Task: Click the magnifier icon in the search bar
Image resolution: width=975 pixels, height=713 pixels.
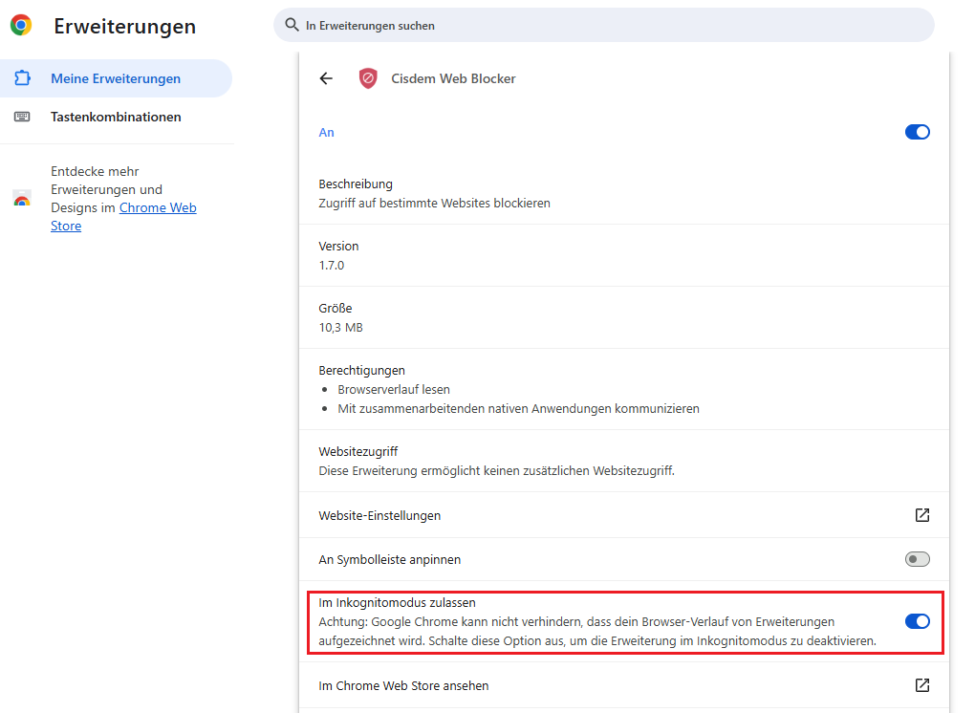Action: 292,25
